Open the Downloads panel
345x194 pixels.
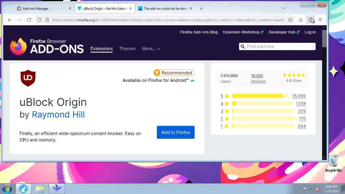[x=301, y=20]
